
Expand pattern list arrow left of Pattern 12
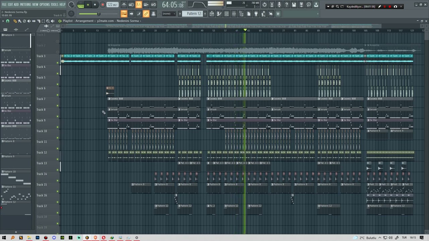coord(180,14)
